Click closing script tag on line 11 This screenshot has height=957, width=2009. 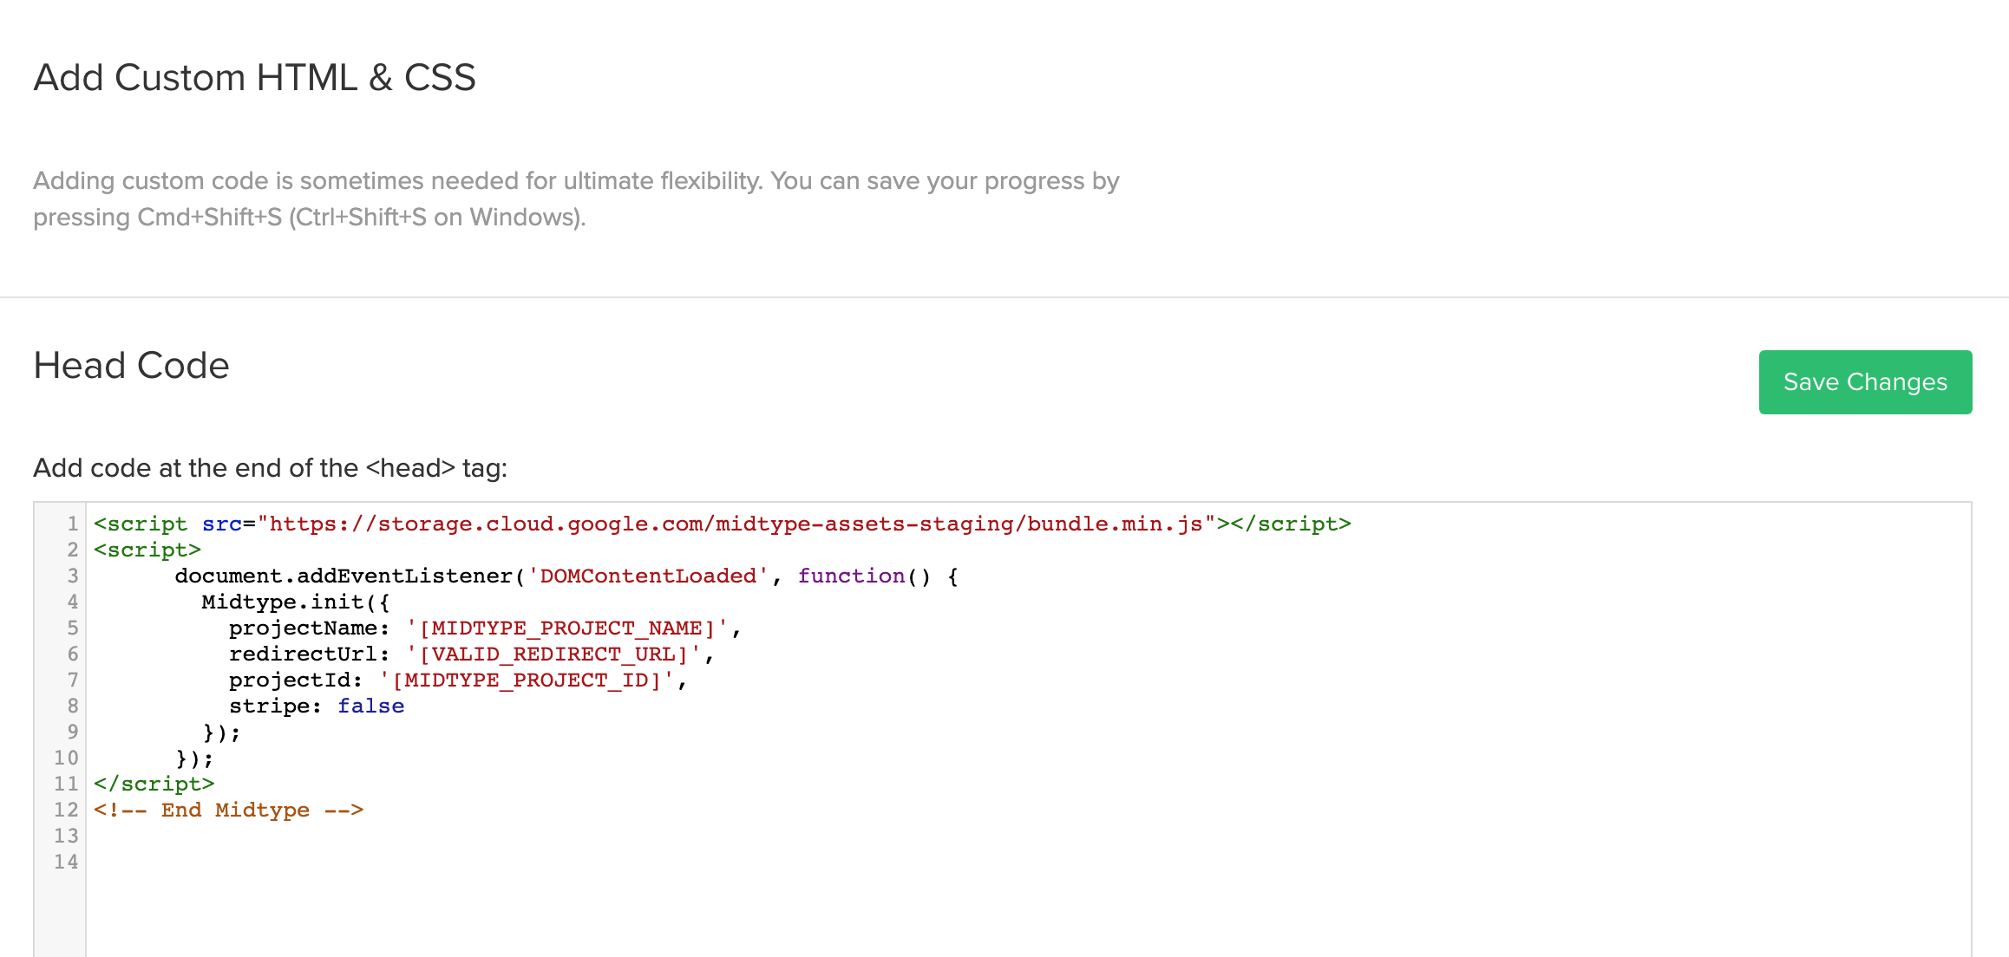(x=154, y=784)
